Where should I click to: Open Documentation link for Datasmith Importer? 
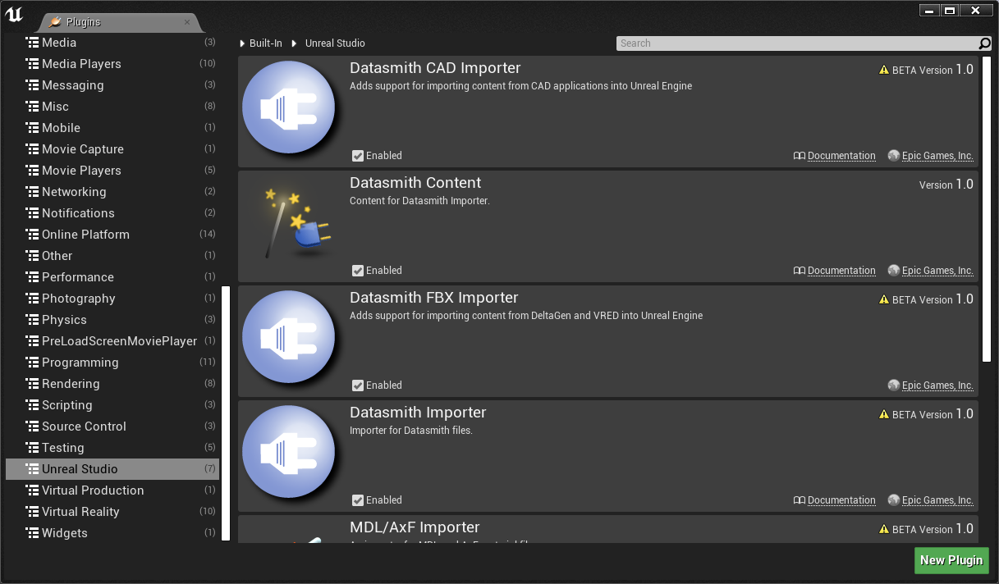pyautogui.click(x=841, y=500)
